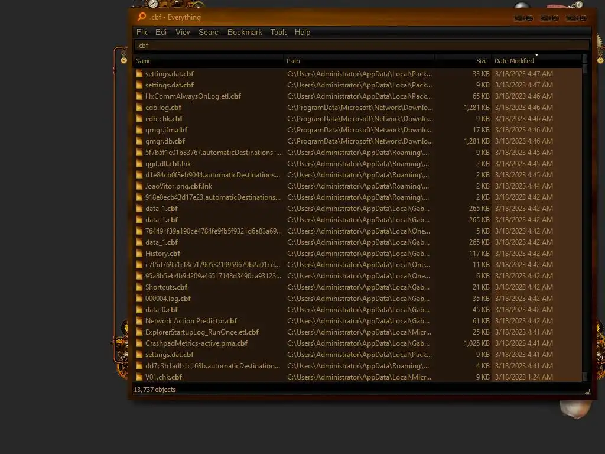Select file name starting with dd7c3b1adb1c168b
605x454 pixels.
tap(213, 366)
